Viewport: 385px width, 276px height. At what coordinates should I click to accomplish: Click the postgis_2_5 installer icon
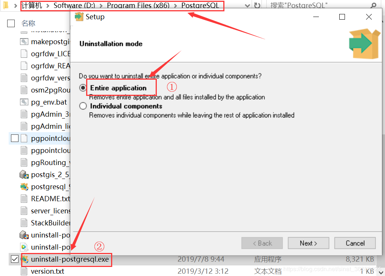(x=24, y=175)
